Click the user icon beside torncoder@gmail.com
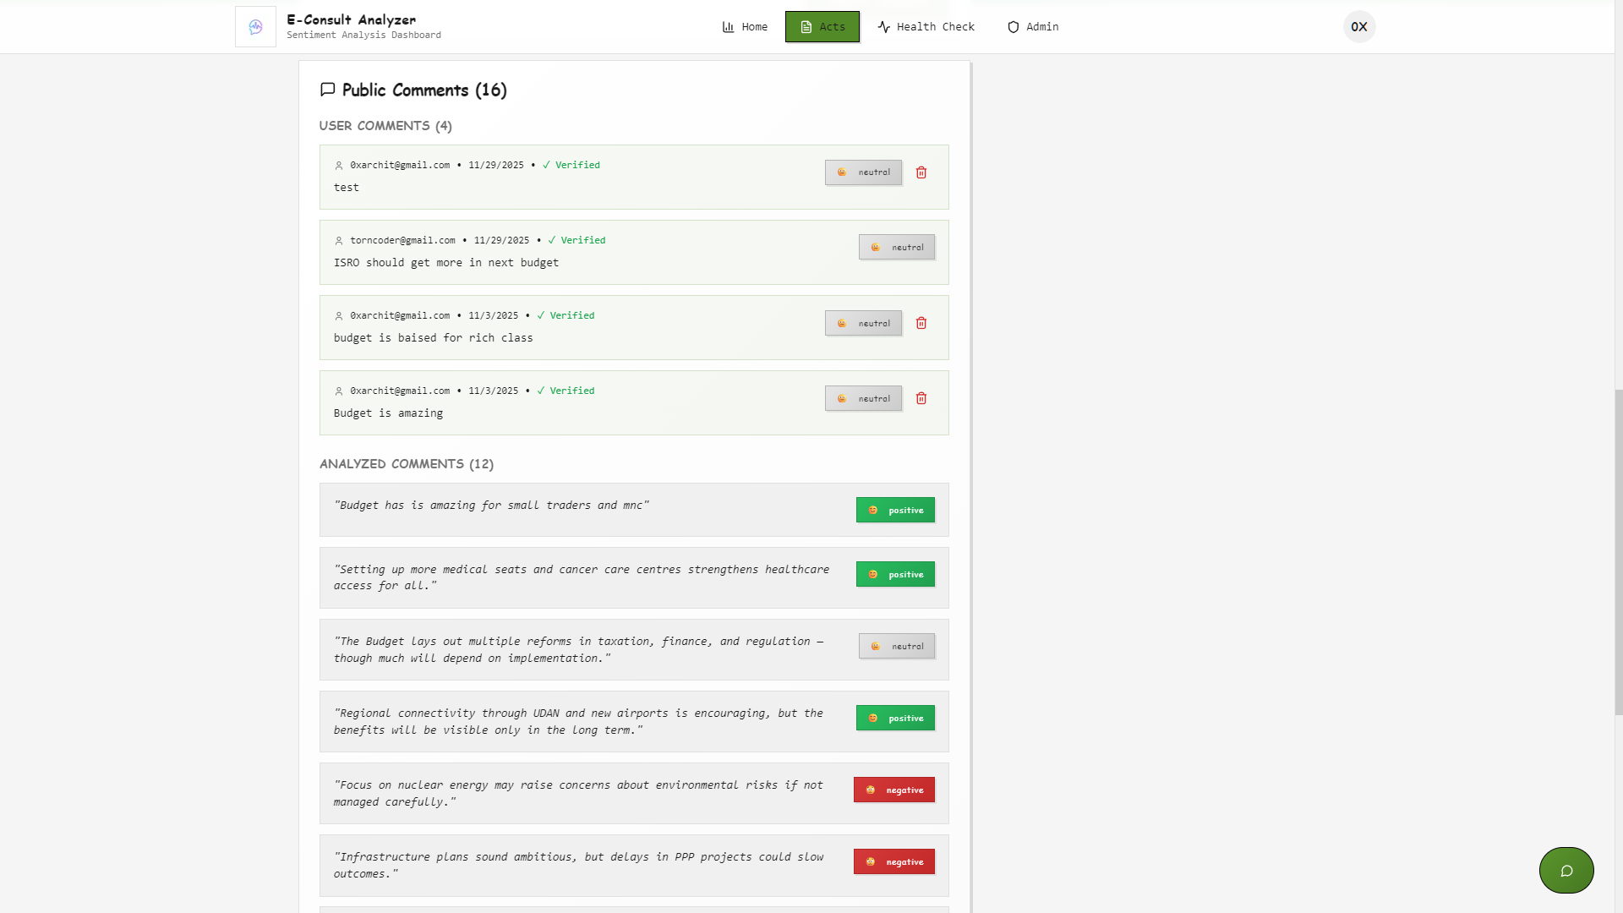1623x913 pixels. click(x=339, y=241)
